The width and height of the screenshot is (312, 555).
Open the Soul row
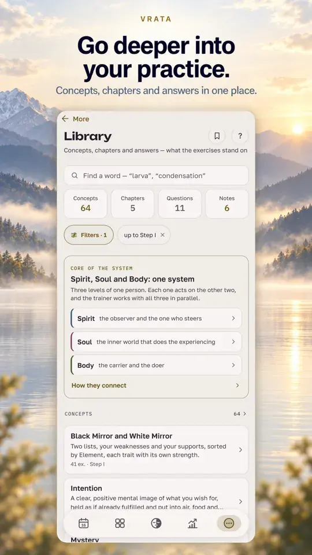pyautogui.click(x=156, y=342)
